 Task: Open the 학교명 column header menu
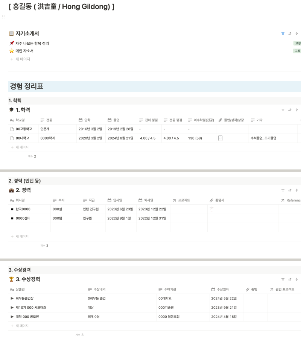(17, 120)
